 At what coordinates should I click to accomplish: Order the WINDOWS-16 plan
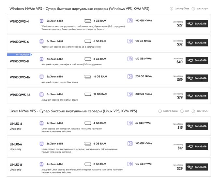pos(197,78)
